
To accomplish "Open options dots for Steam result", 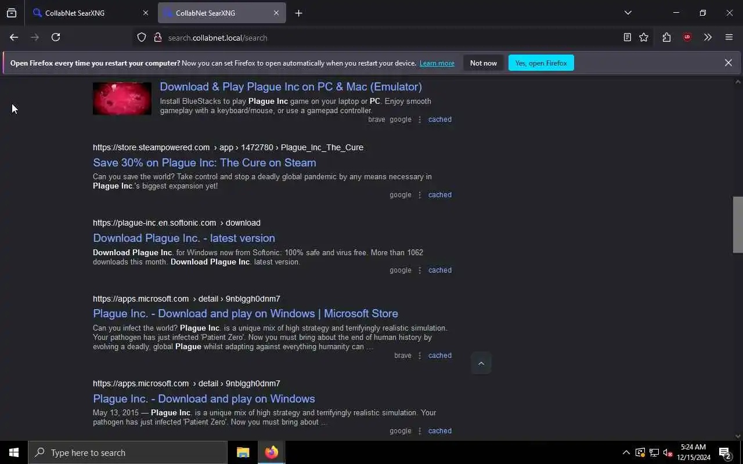I will pos(420,195).
